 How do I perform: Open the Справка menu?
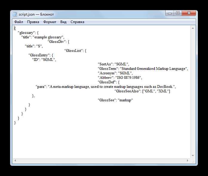tap(77, 22)
